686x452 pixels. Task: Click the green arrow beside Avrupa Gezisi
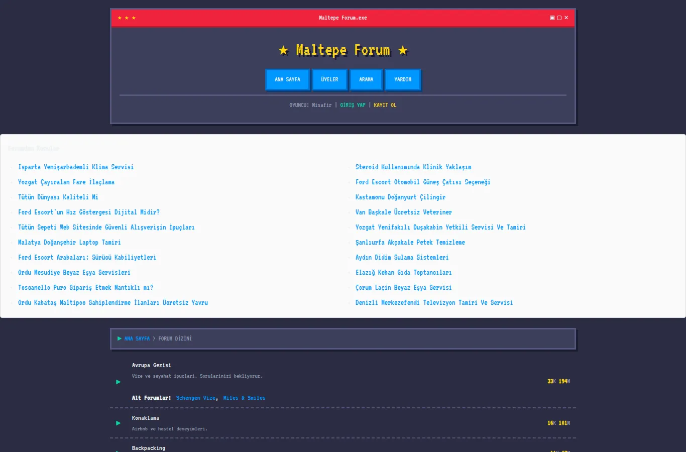(119, 382)
